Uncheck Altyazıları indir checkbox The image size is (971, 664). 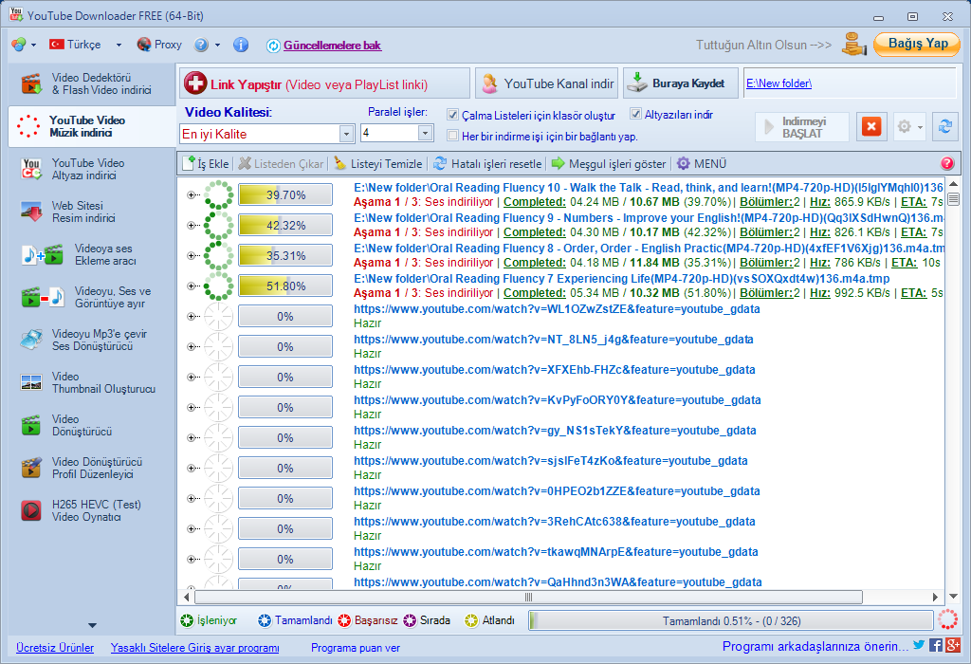click(x=636, y=115)
